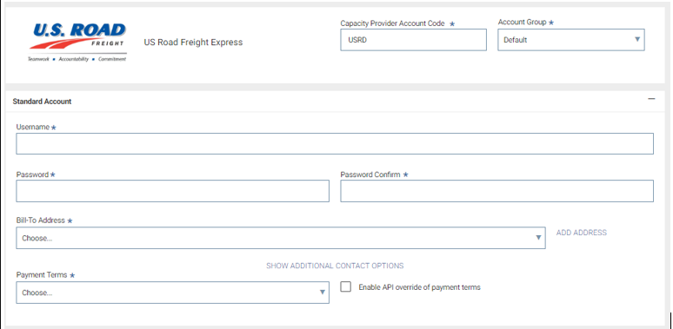Focus the Username input field
Viewport: 673px width, 329px height.
pos(335,143)
